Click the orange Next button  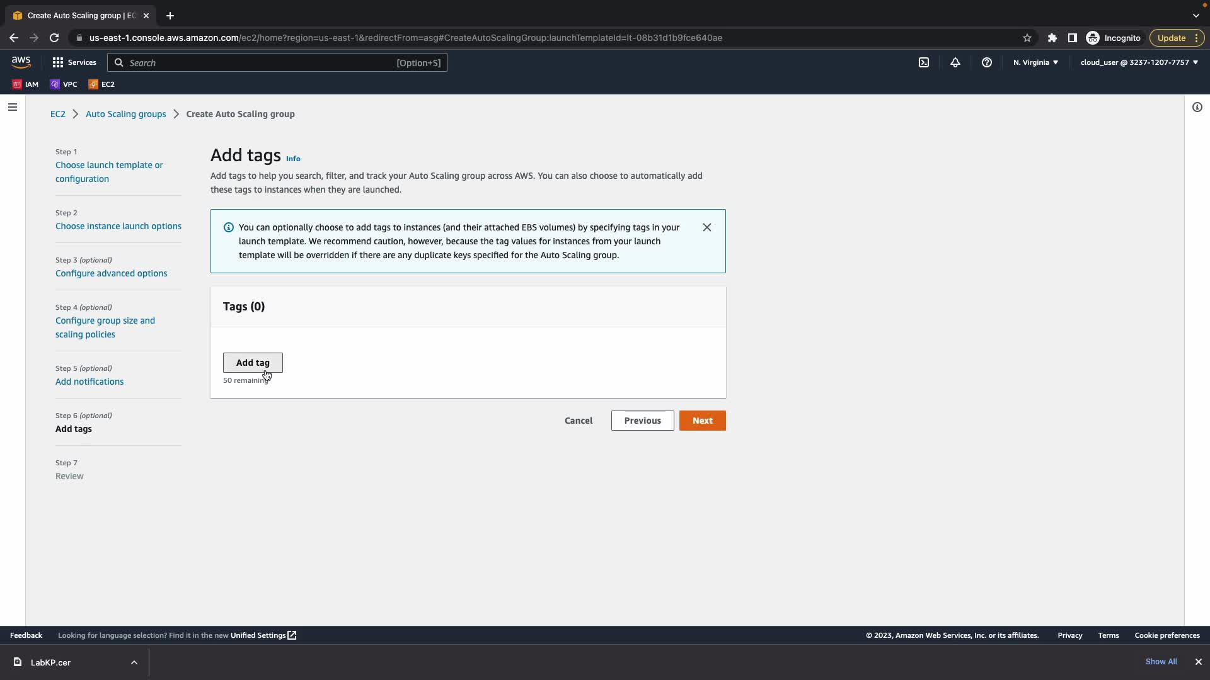[702, 421]
